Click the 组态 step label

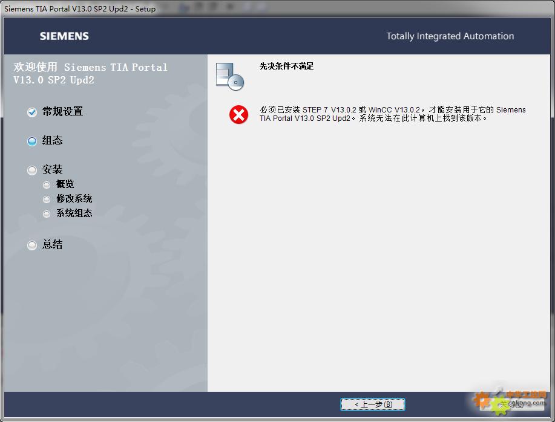[x=53, y=140]
